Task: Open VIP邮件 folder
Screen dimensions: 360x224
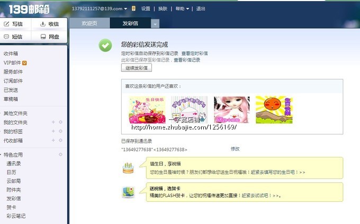Action: click(12, 63)
